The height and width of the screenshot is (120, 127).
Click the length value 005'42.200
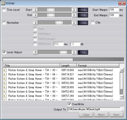[68, 83]
